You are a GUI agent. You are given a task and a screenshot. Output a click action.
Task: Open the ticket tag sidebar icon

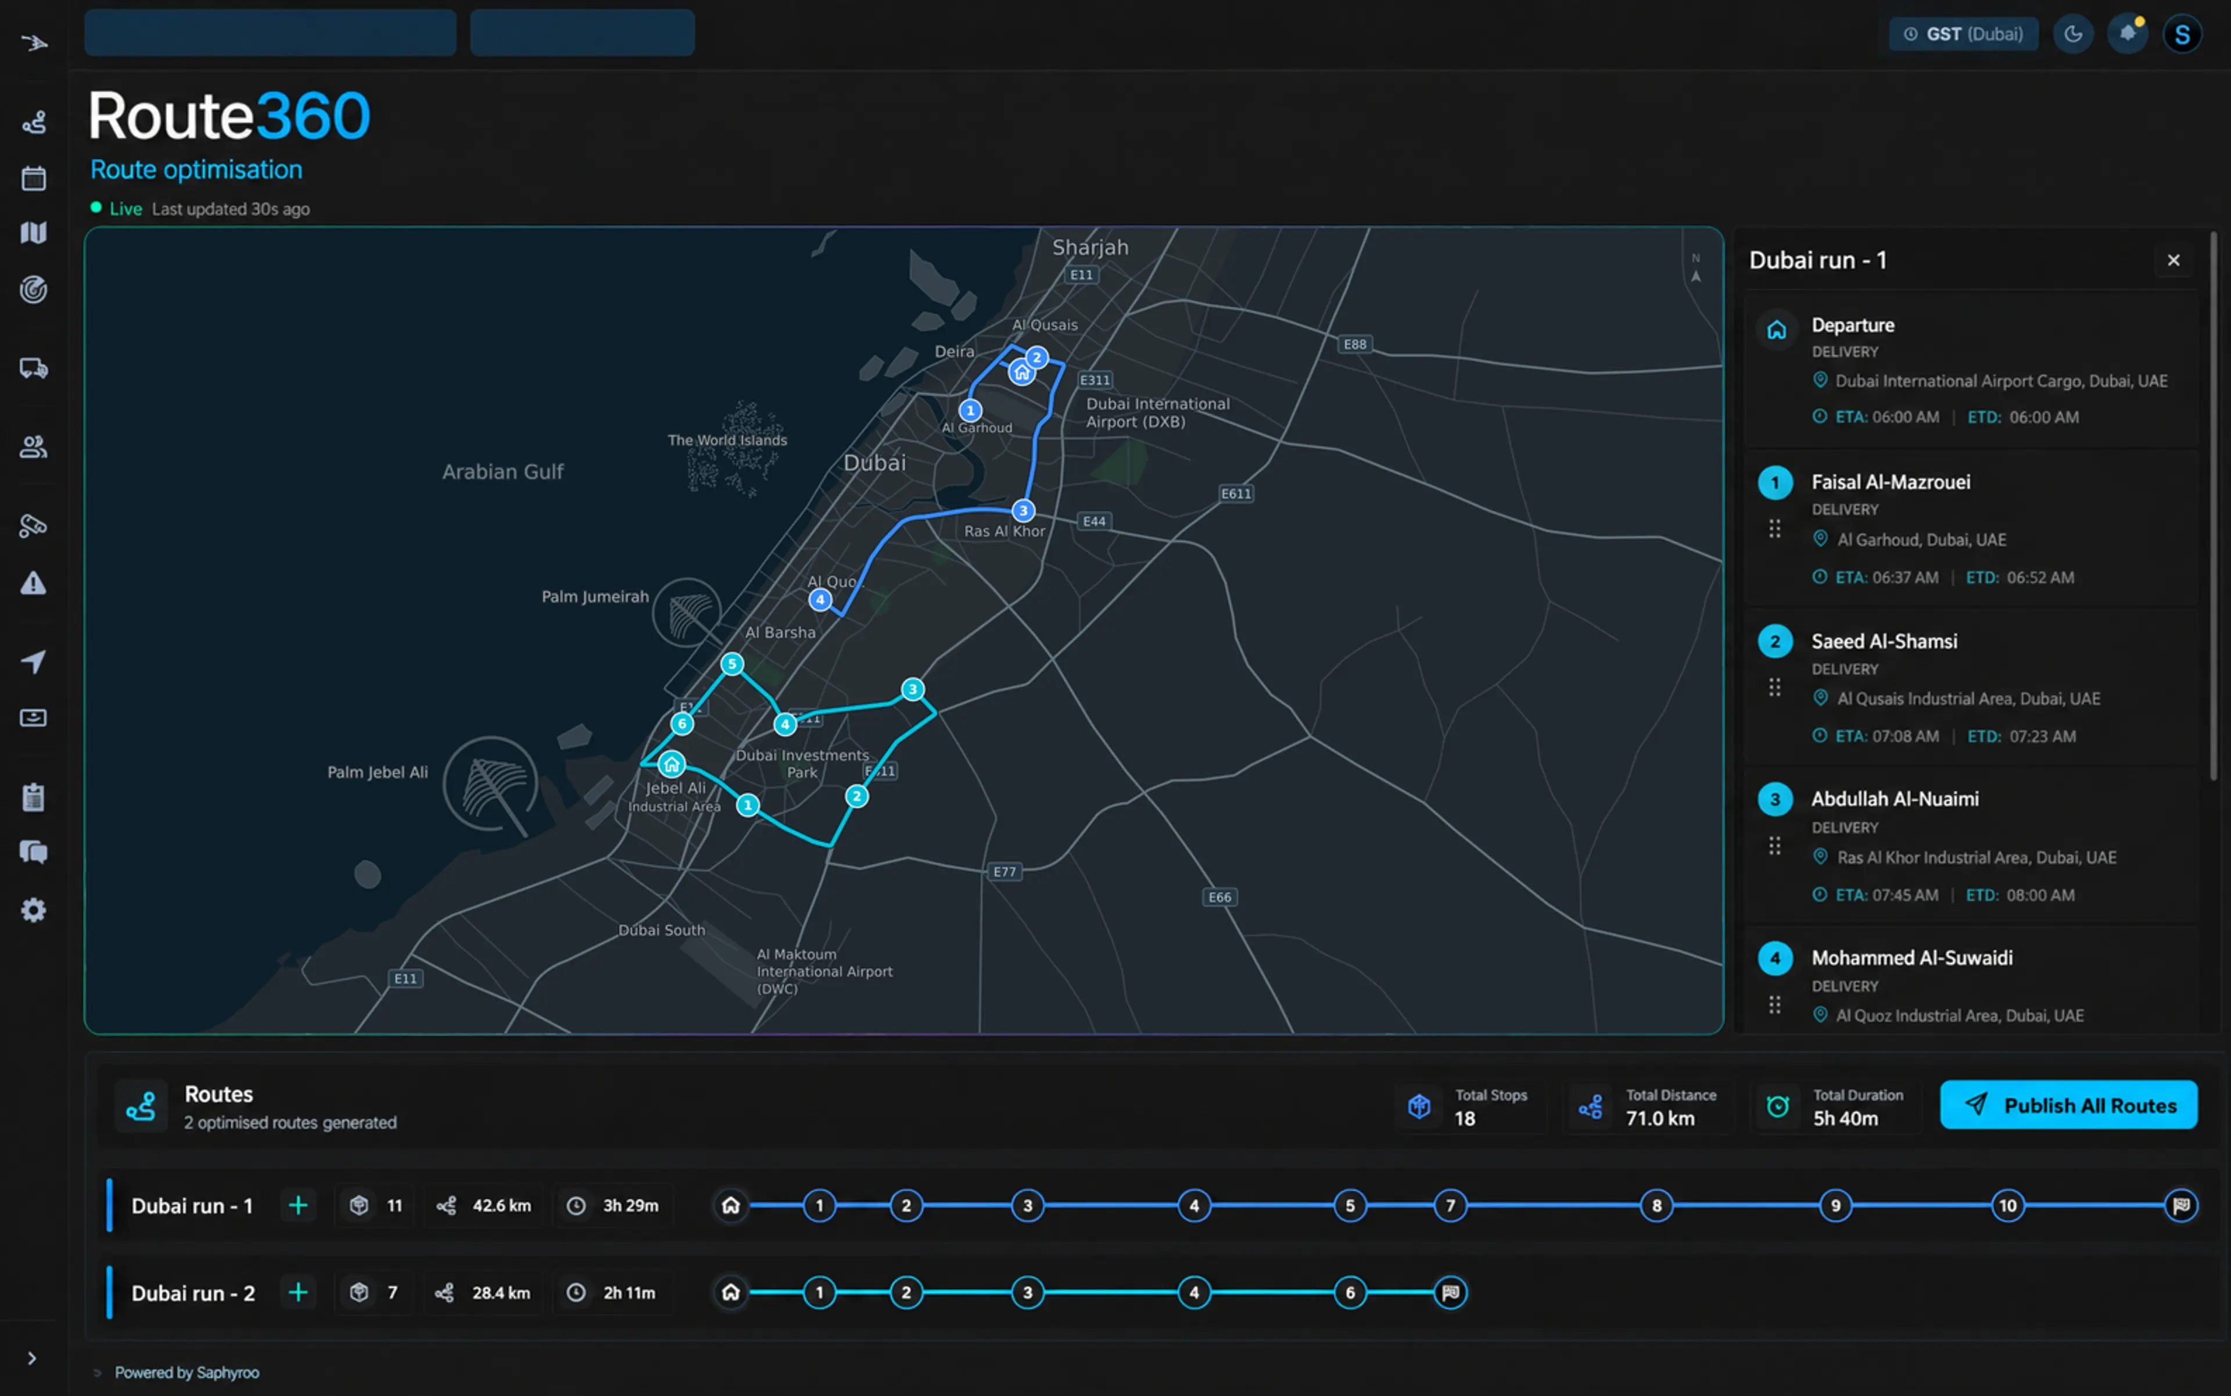click(34, 525)
